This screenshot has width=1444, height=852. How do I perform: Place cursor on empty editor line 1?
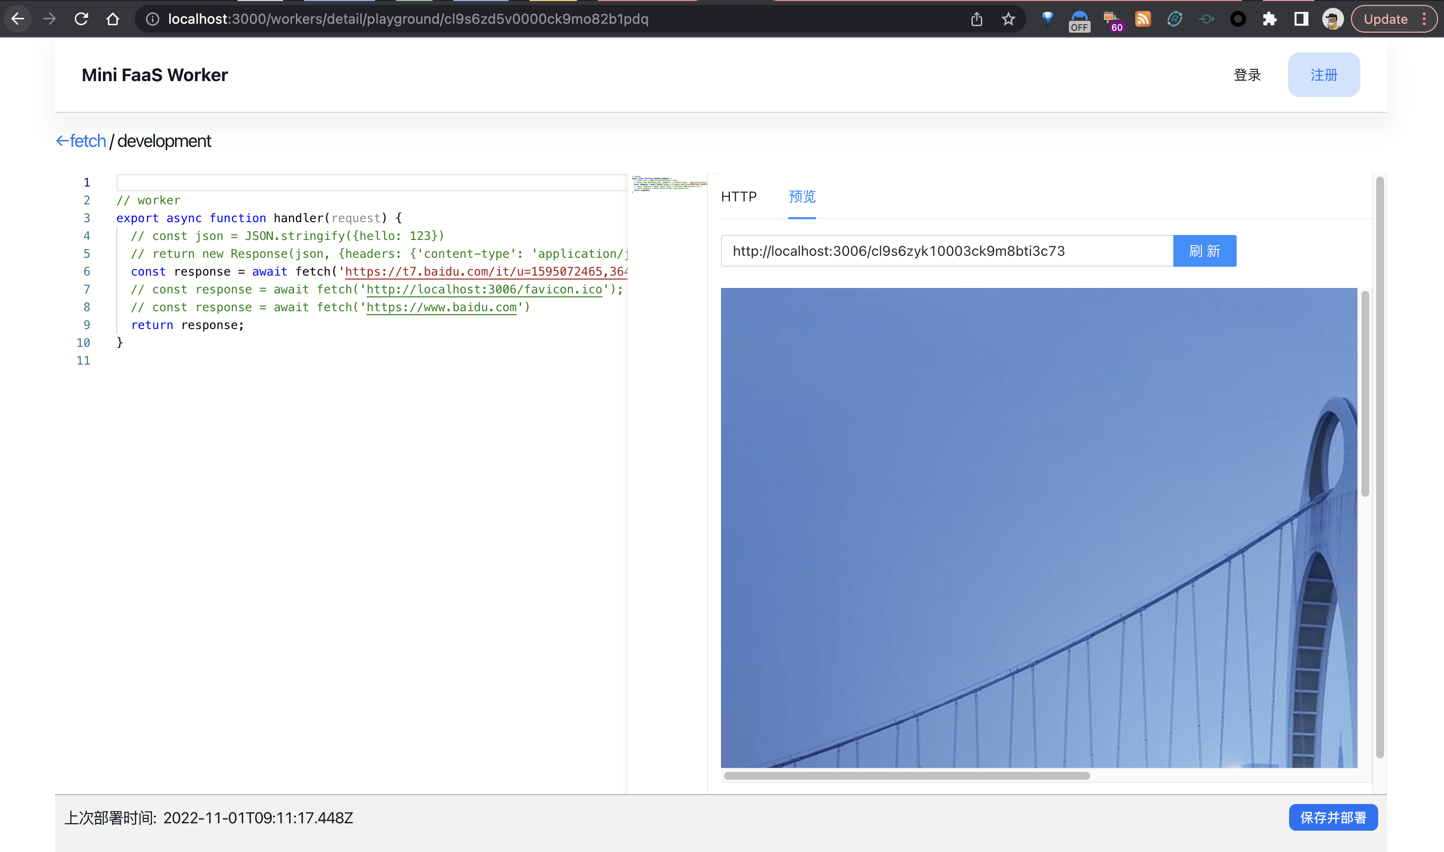click(x=371, y=183)
